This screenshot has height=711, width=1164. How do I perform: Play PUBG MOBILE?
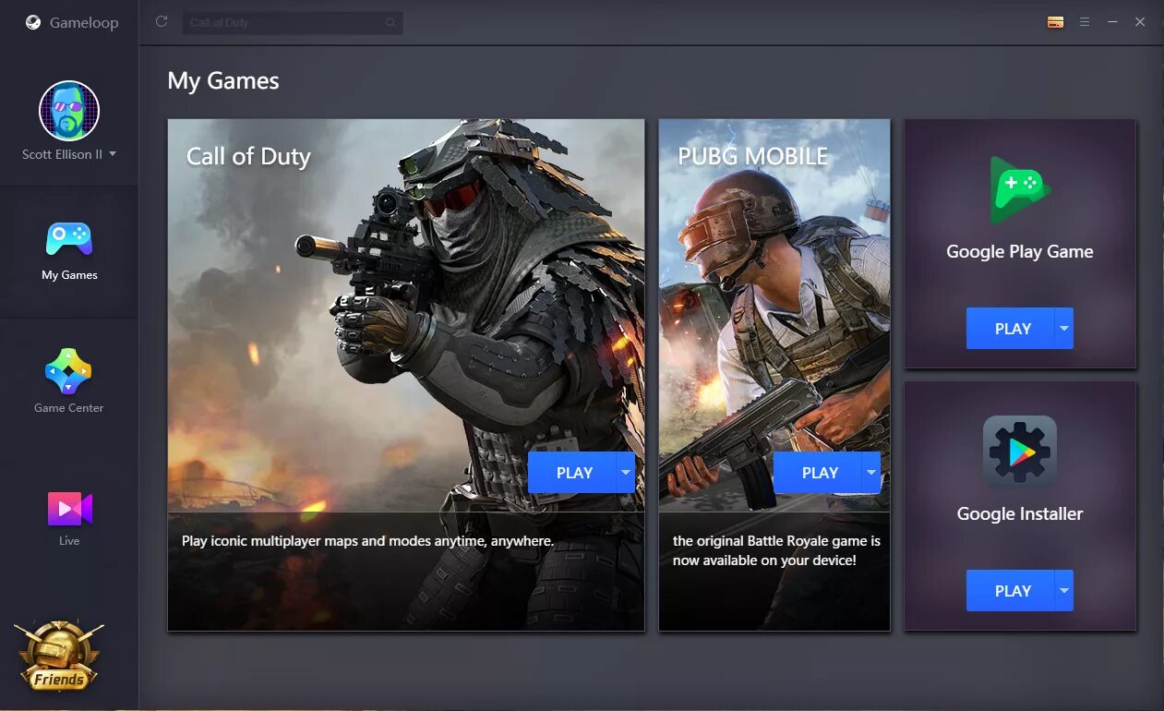click(x=817, y=473)
